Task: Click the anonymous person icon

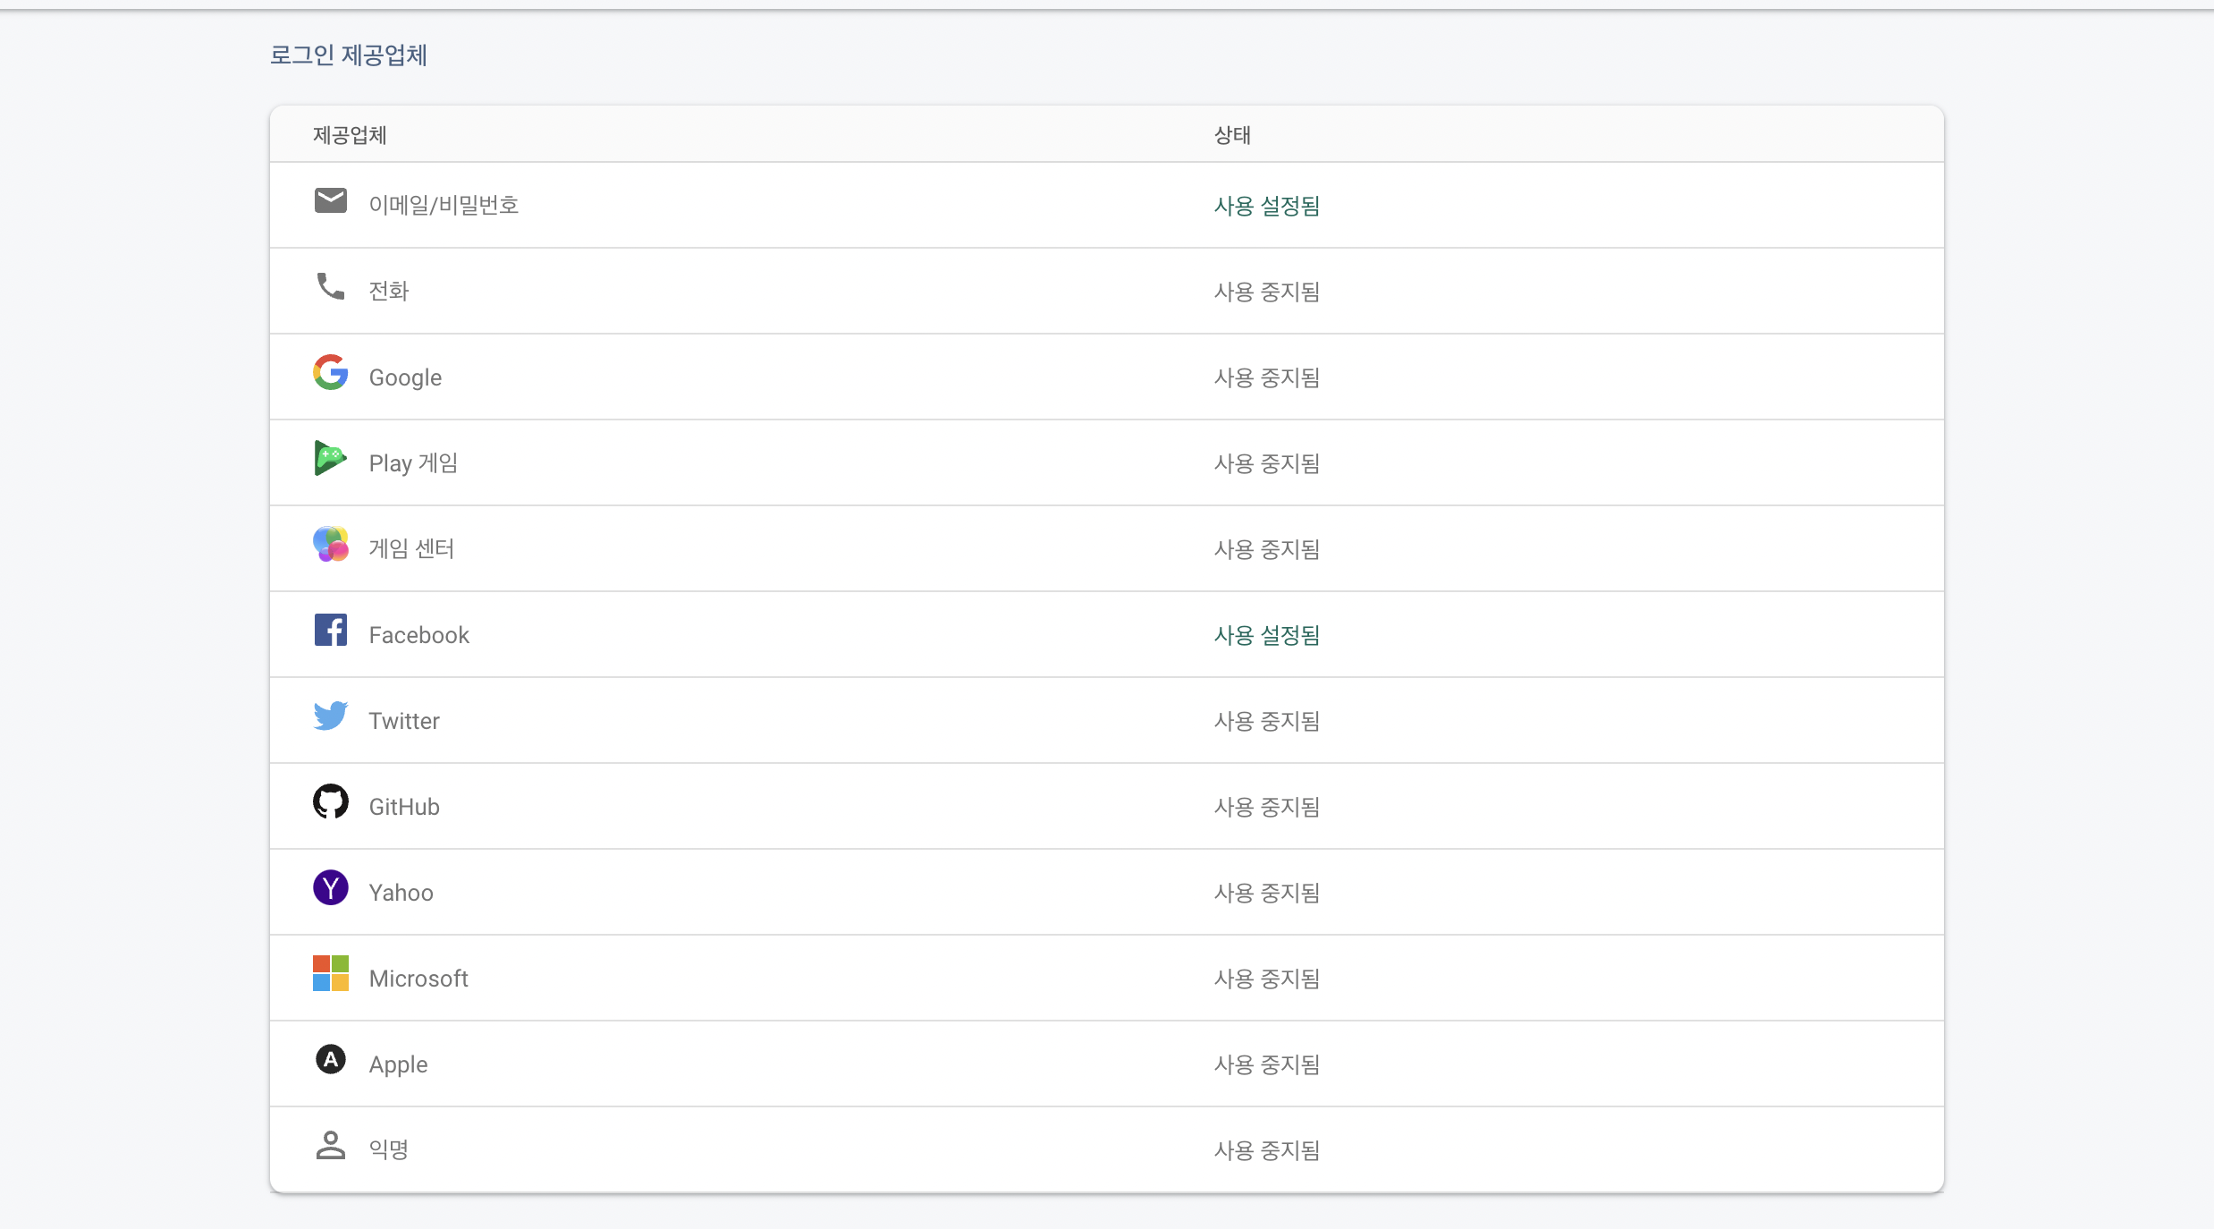Action: [x=330, y=1145]
